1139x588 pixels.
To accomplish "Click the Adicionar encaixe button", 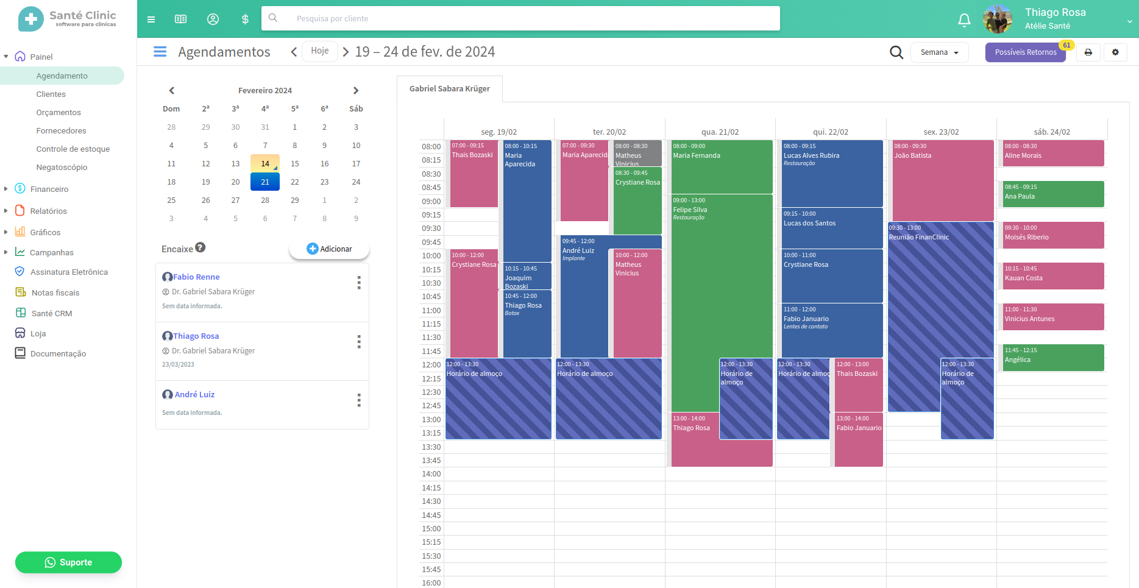I will click(x=329, y=249).
